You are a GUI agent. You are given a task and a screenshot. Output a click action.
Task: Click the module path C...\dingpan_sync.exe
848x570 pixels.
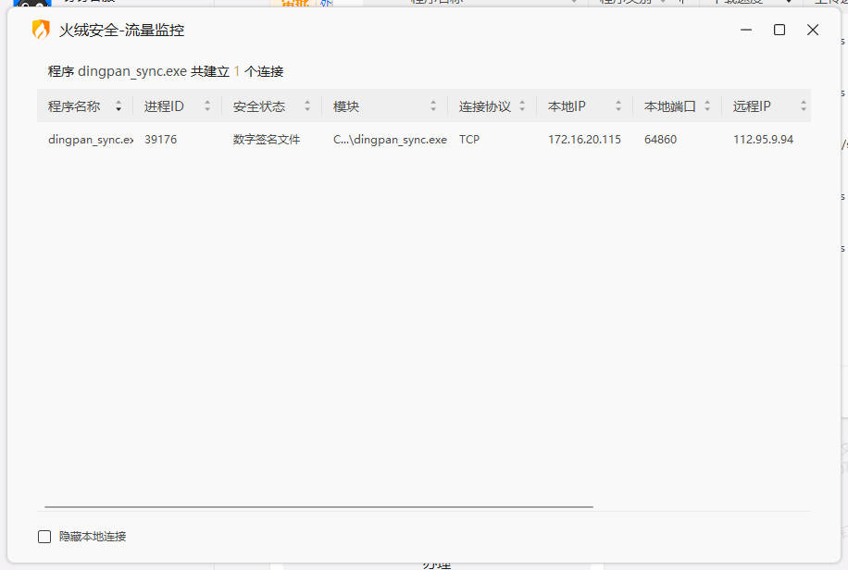[x=390, y=140]
